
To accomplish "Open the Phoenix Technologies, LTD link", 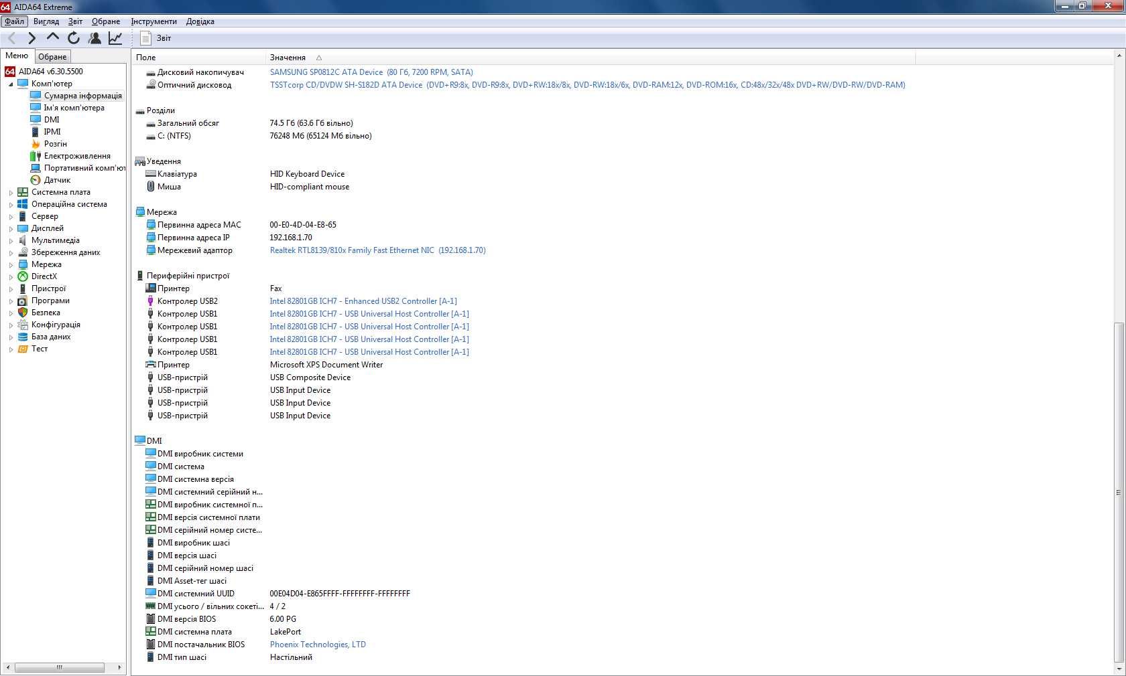I will (x=318, y=645).
